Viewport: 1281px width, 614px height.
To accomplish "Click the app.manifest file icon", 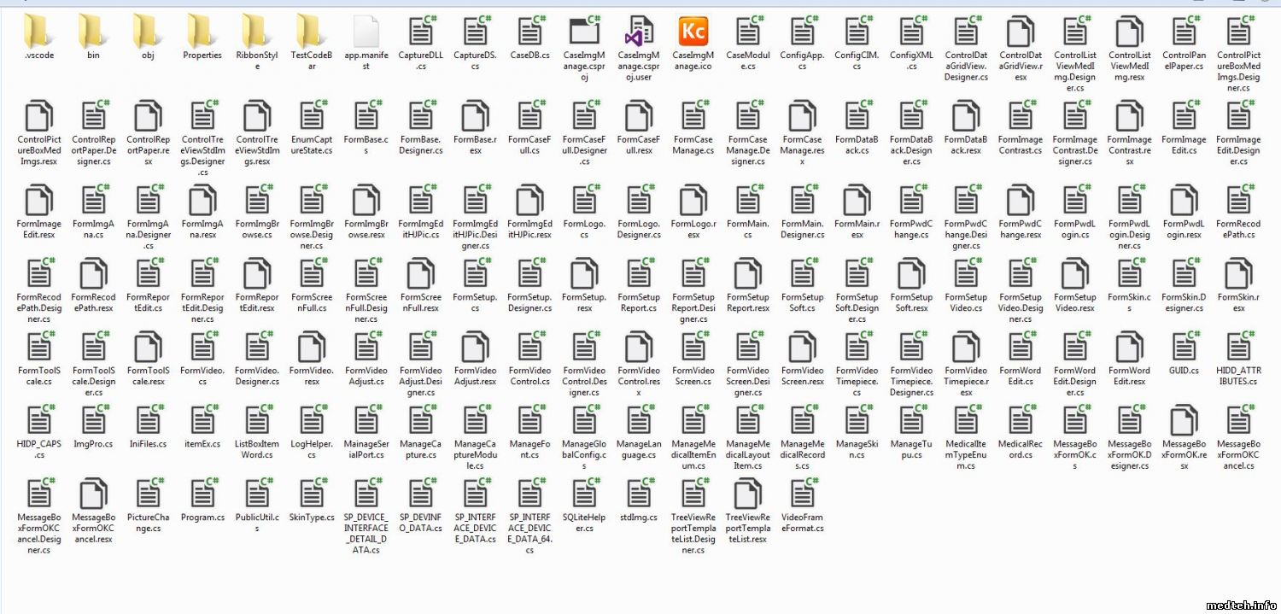I will coord(366,32).
